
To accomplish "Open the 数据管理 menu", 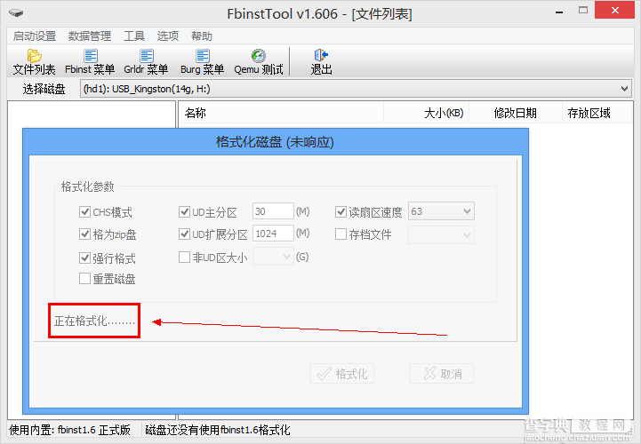I will pos(90,36).
